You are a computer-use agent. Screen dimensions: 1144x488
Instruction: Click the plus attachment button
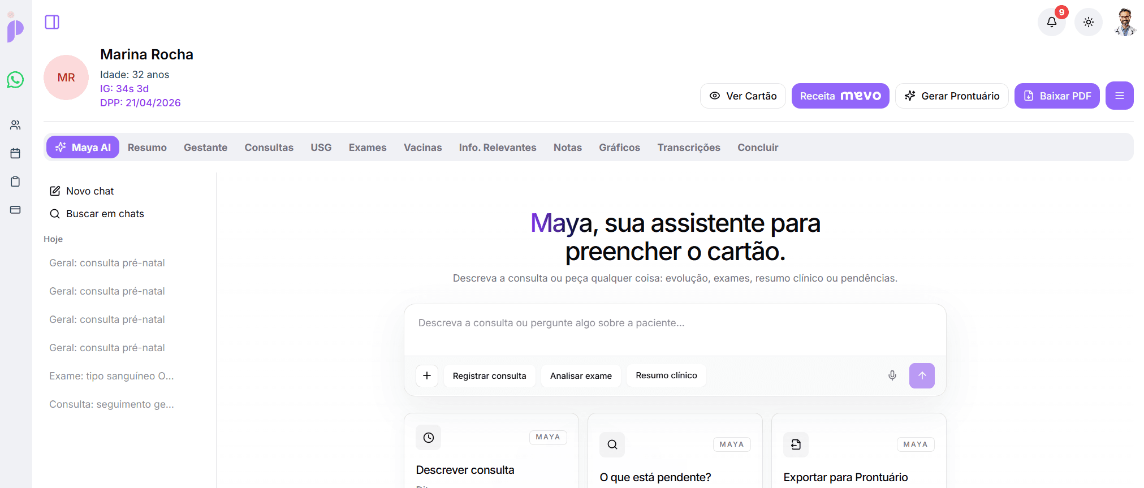pyautogui.click(x=427, y=375)
